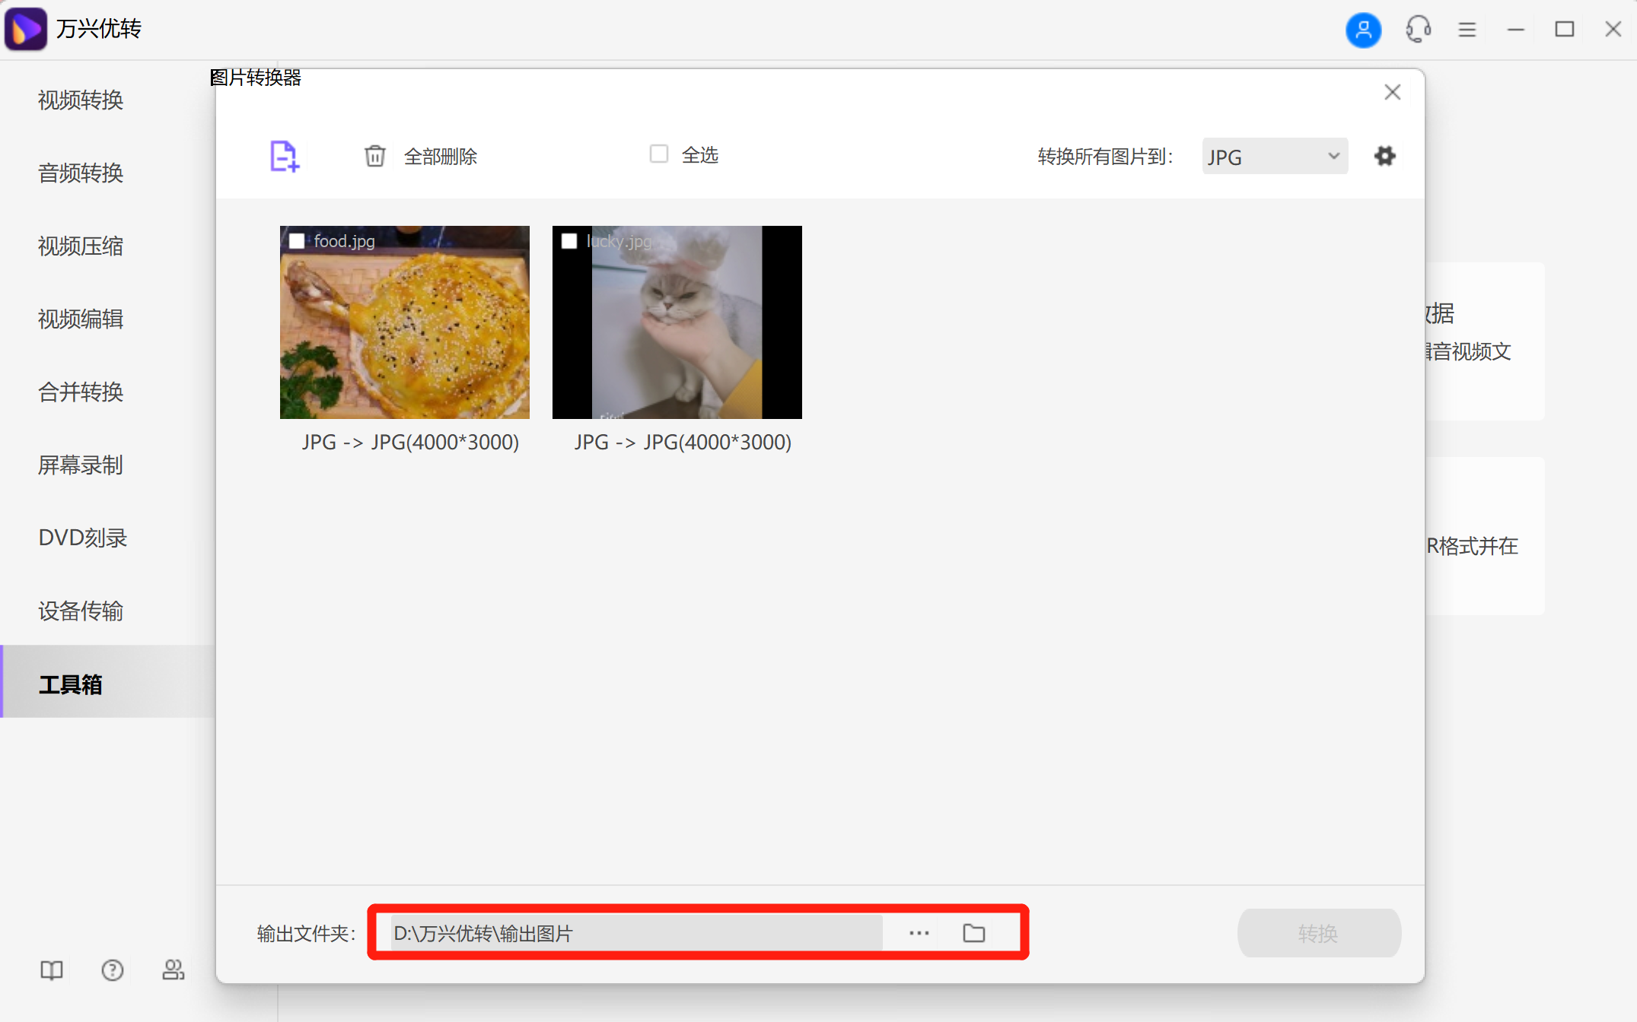Open the user guide book icon

tap(50, 970)
